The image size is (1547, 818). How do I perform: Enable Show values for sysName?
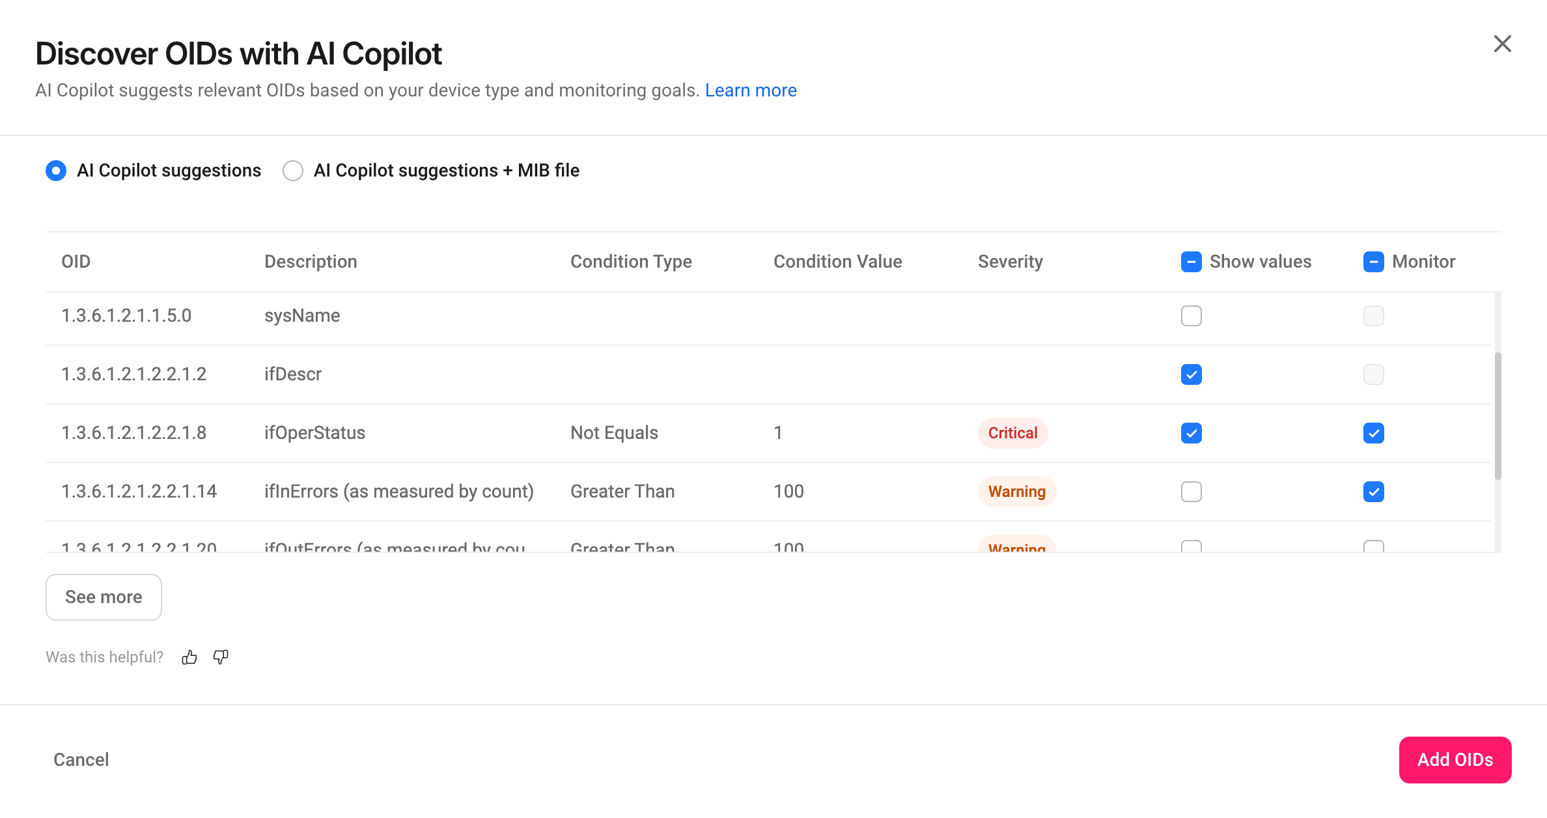(1192, 316)
